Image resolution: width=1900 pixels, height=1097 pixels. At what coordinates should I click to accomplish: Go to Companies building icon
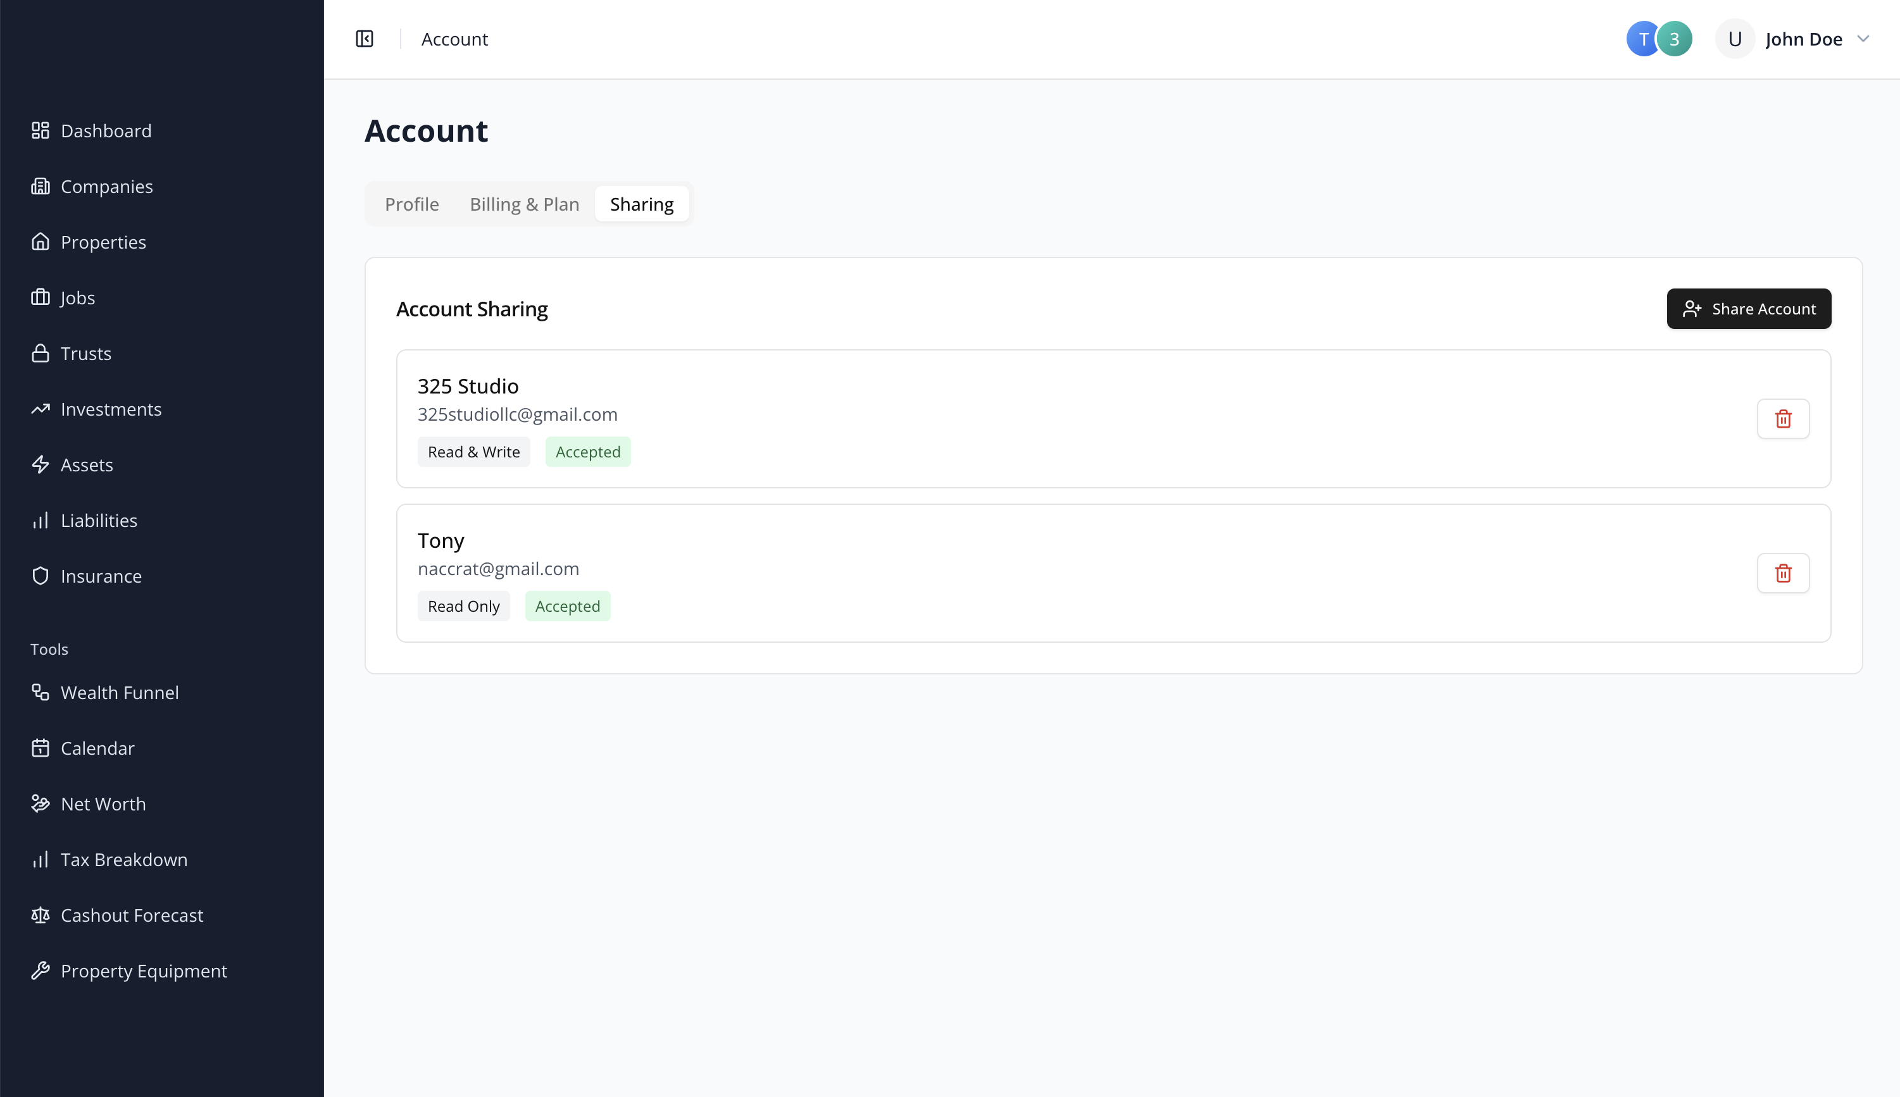click(41, 186)
